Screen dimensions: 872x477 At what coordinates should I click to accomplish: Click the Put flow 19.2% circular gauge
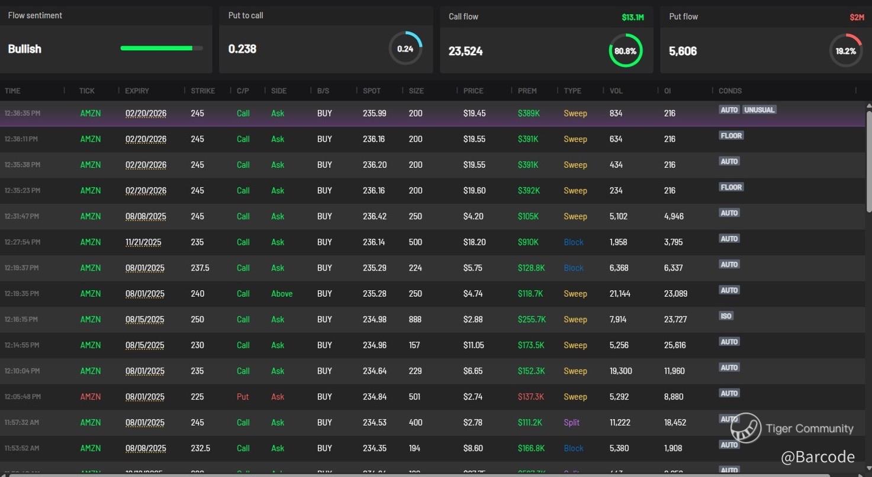coord(845,51)
